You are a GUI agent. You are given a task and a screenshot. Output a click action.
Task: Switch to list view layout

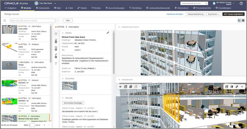(239, 20)
